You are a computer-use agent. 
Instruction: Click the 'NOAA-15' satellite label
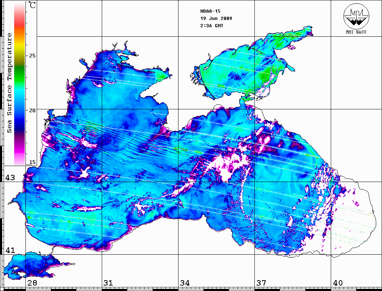pyautogui.click(x=210, y=11)
